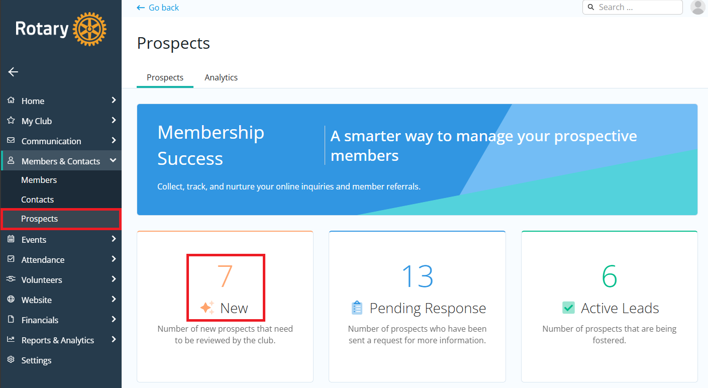The image size is (708, 388).
Task: Click the Go back link
Action: 157,8
